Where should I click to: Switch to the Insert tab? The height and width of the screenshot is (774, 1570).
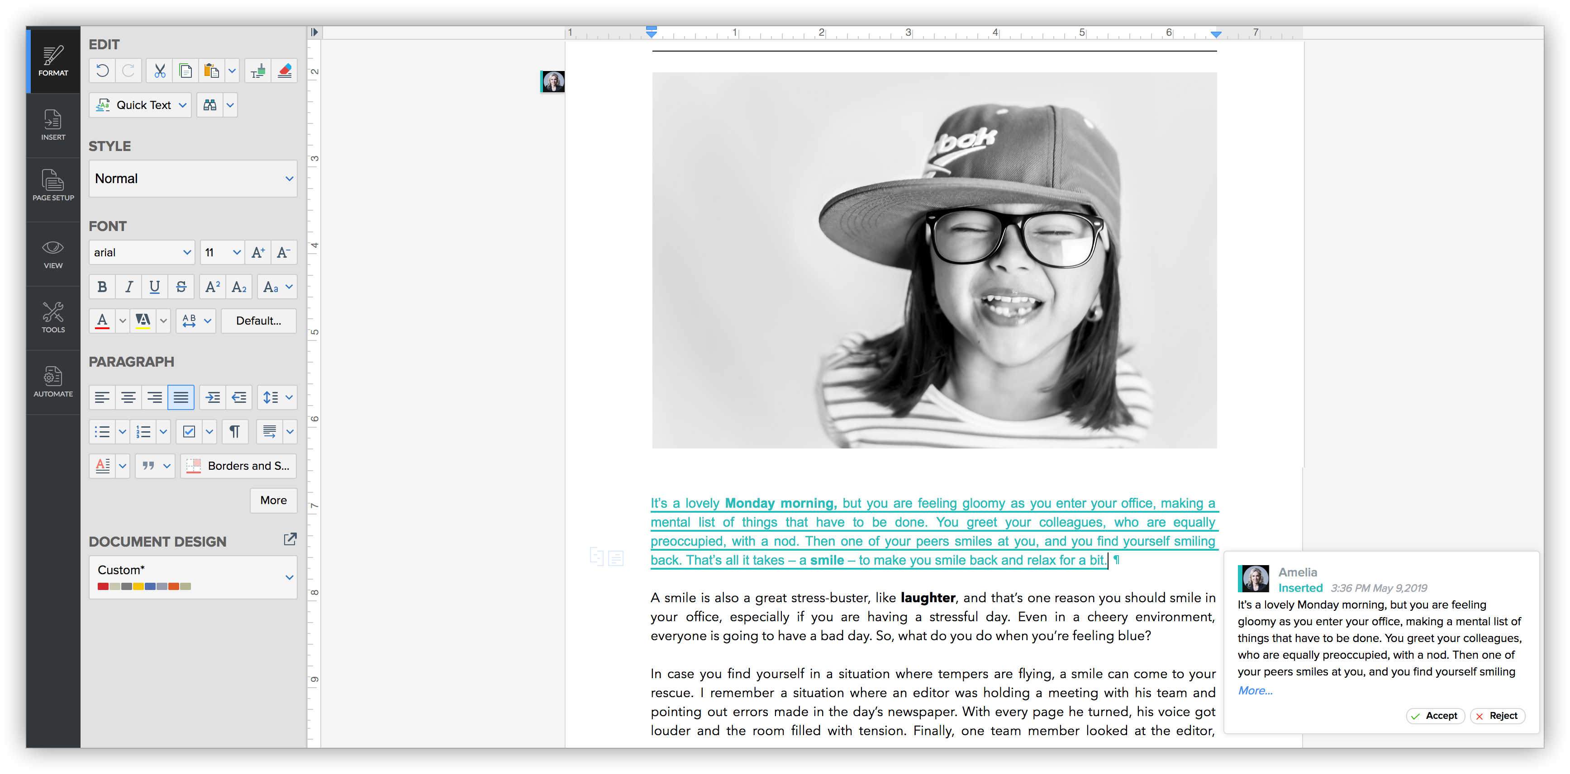(53, 125)
